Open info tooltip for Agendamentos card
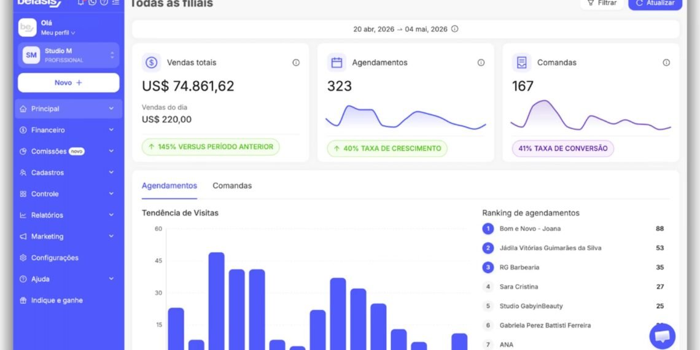Image resolution: width=700 pixels, height=350 pixels. click(x=481, y=63)
